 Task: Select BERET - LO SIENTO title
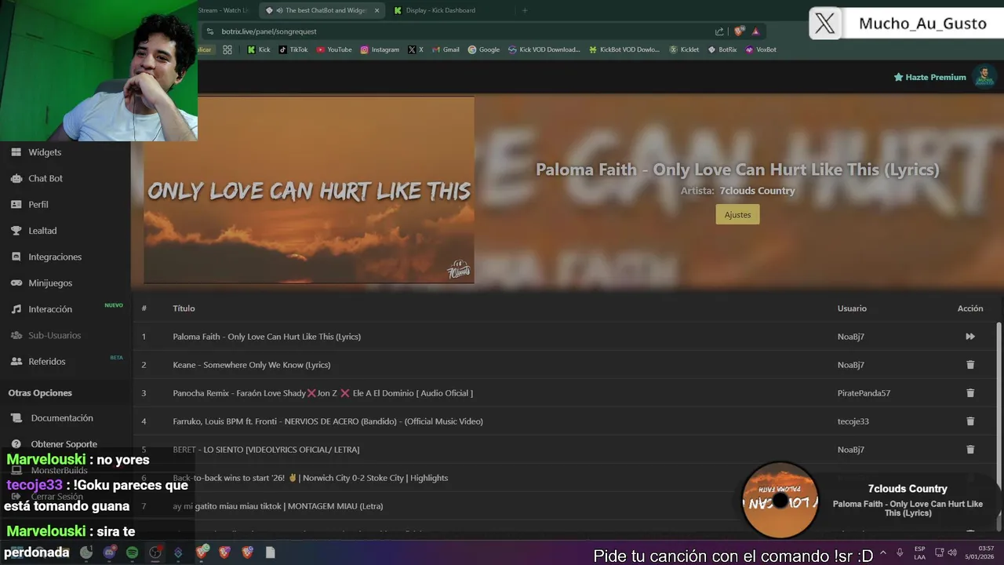point(266,450)
